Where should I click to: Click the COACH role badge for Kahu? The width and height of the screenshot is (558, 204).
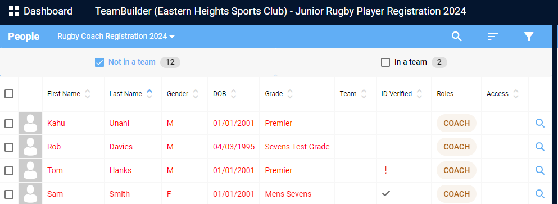(x=457, y=123)
